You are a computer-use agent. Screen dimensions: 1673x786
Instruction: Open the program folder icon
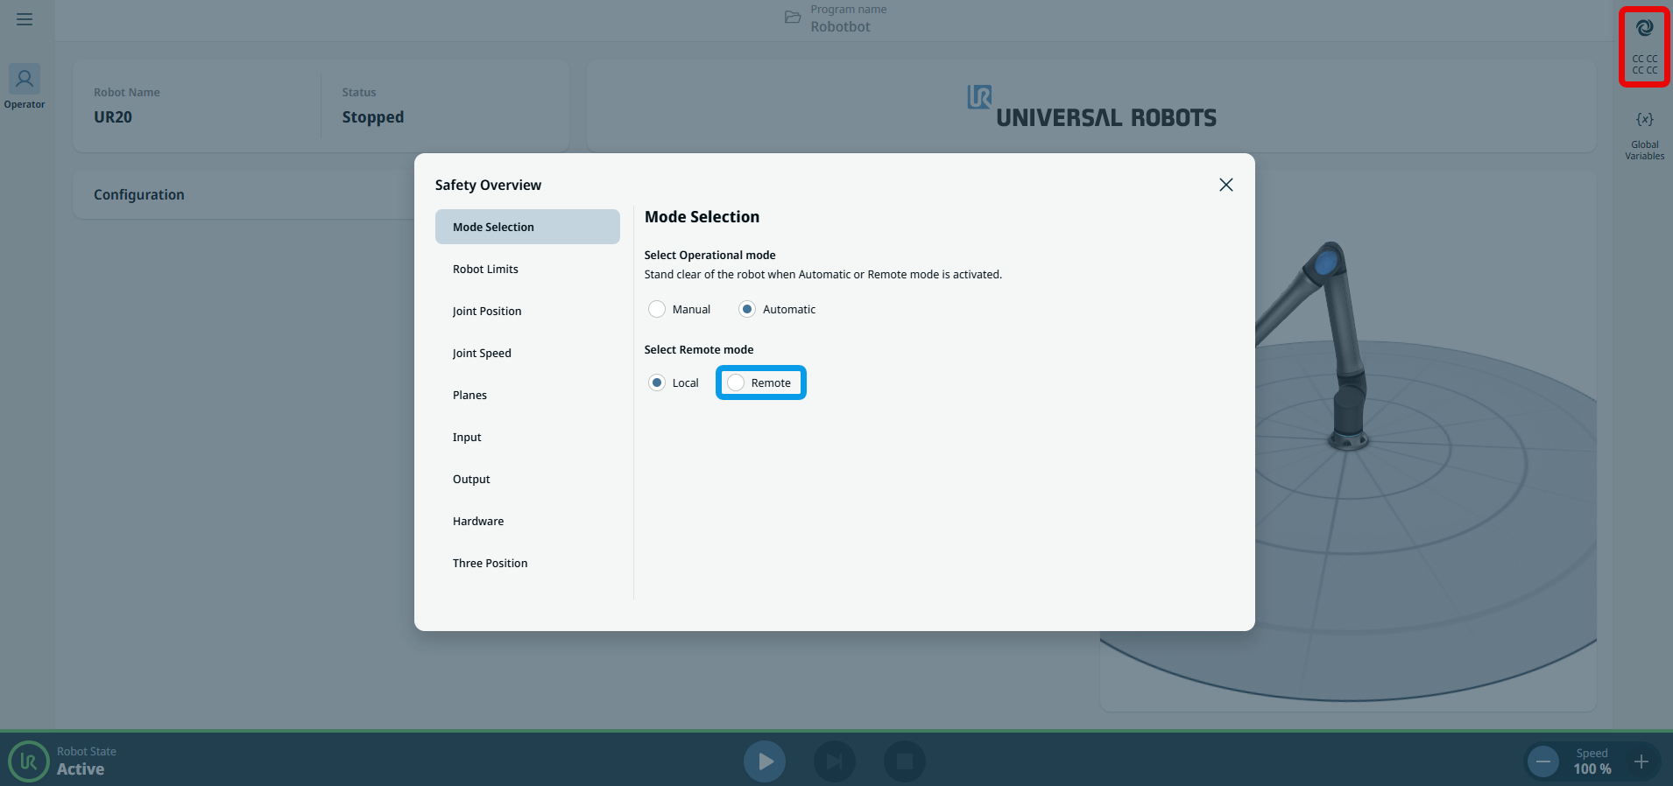tap(793, 18)
